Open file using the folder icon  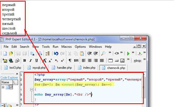click(11, 53)
